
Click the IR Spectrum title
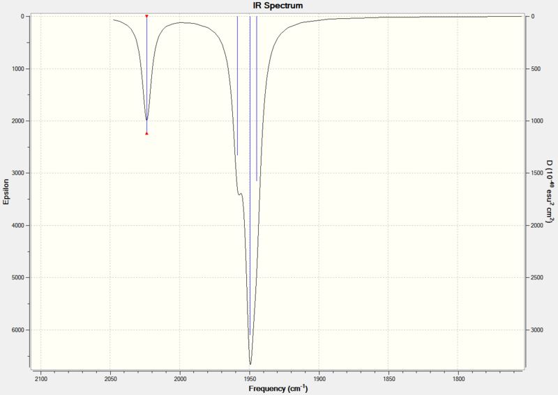point(278,6)
